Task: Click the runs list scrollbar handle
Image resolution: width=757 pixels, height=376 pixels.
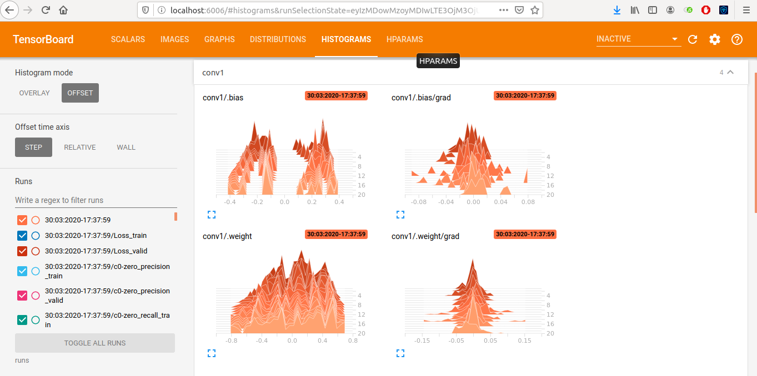Action: pos(176,216)
